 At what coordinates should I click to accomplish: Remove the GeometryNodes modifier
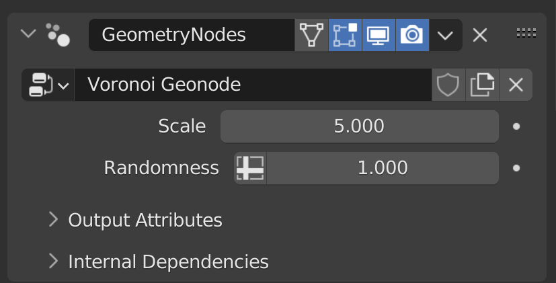[479, 35]
